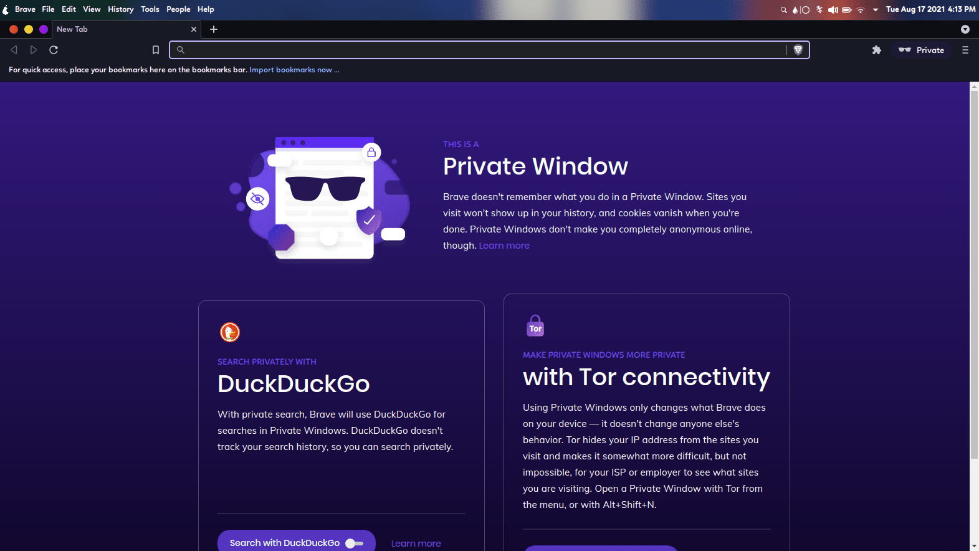Image resolution: width=979 pixels, height=551 pixels.
Task: Open Brave hamburger main menu
Action: click(965, 50)
